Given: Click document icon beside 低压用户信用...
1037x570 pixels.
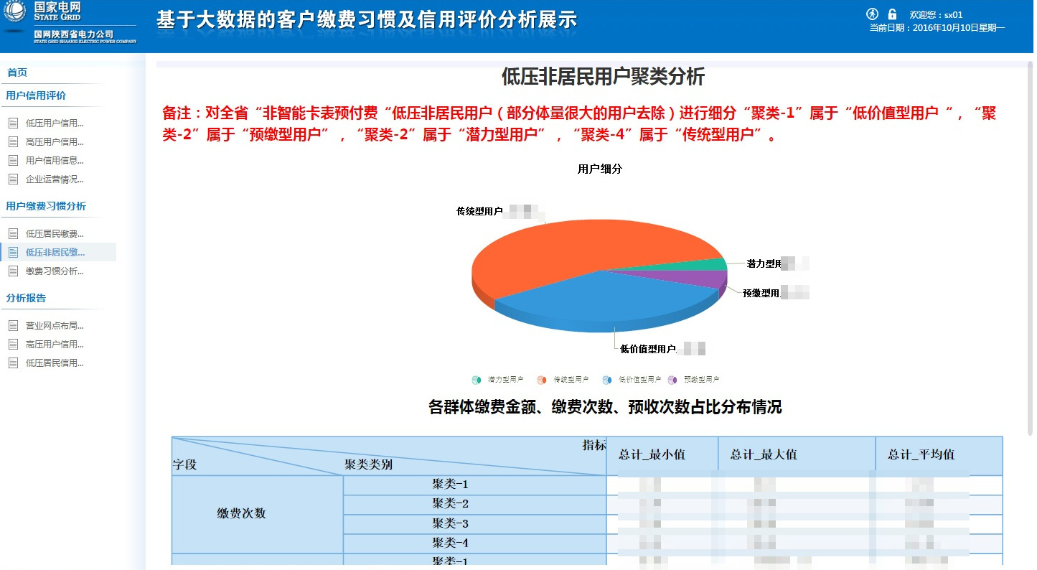Looking at the screenshot, I should click(13, 123).
